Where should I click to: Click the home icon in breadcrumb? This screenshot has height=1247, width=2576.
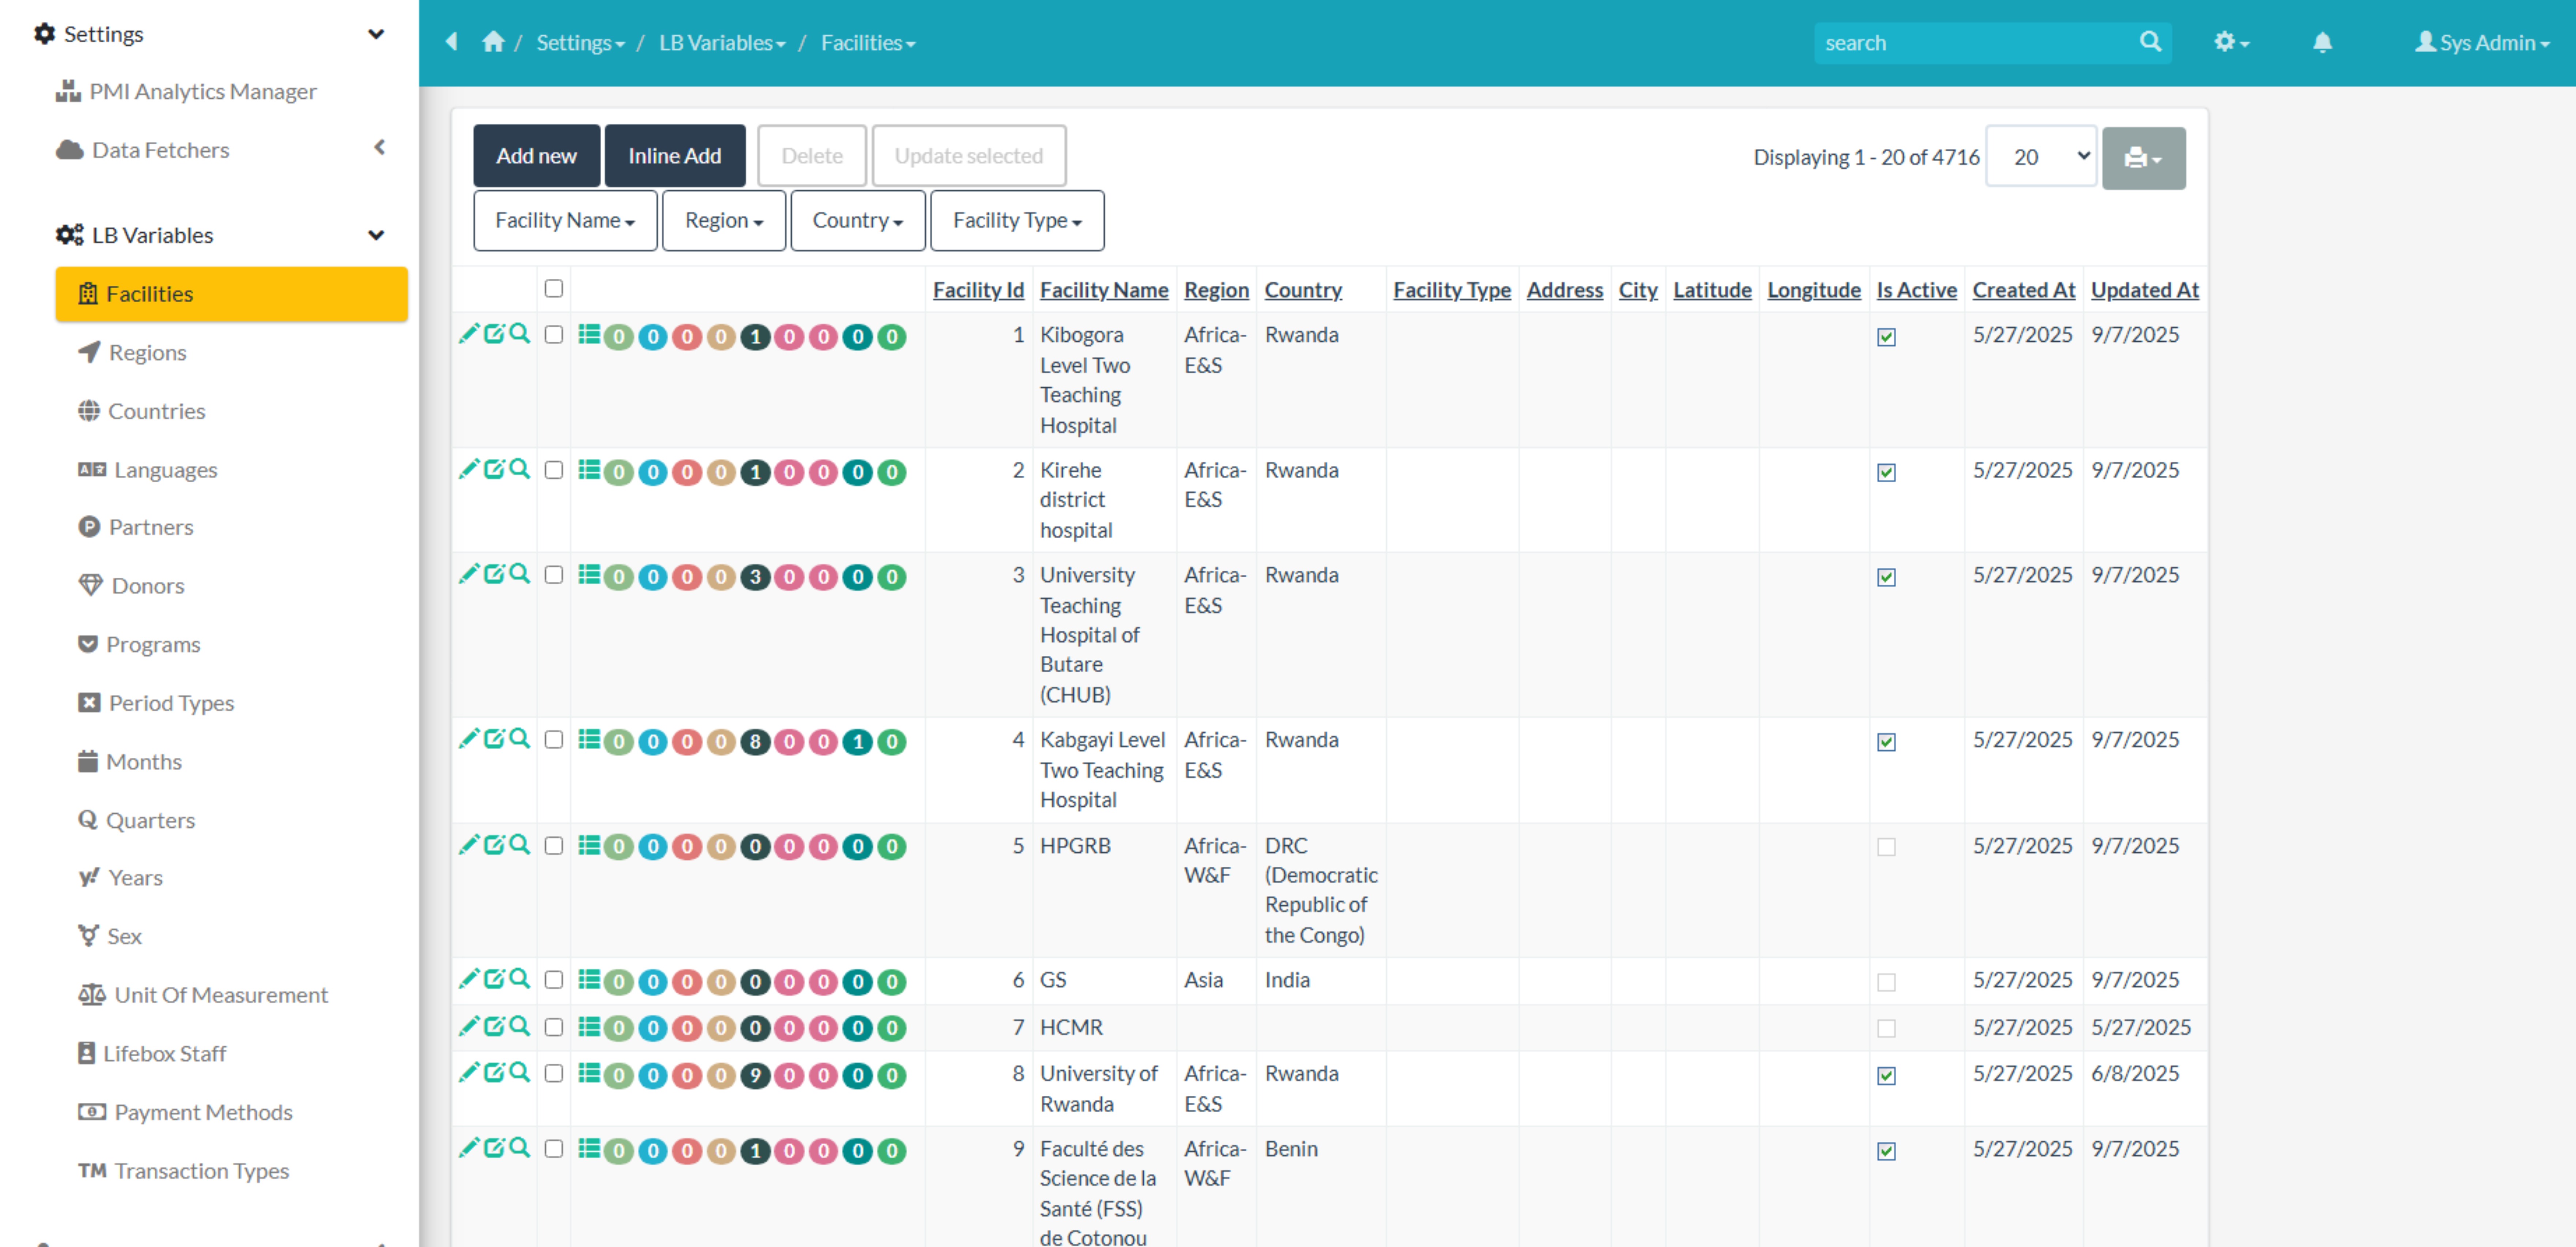493,42
